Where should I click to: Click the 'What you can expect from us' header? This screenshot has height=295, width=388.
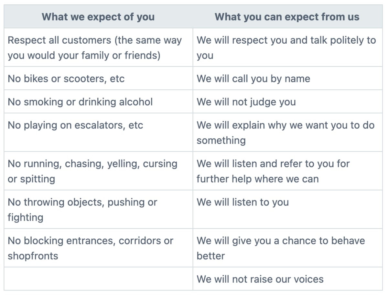coord(288,16)
